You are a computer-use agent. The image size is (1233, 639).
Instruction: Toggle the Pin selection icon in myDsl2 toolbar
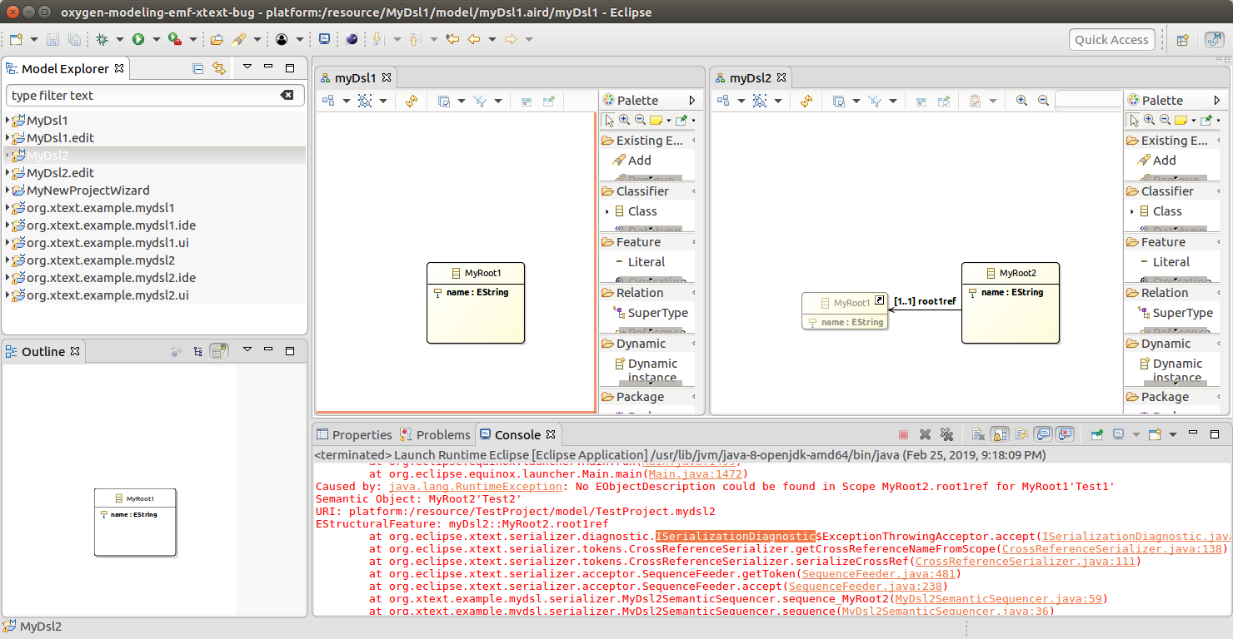coord(943,101)
